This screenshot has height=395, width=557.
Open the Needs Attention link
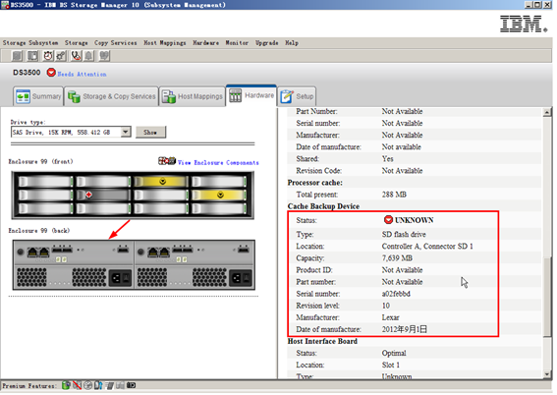82,75
